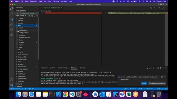The height and width of the screenshot is (99, 177).
Task: Expand the screens folder
Action: (x=26, y=42)
